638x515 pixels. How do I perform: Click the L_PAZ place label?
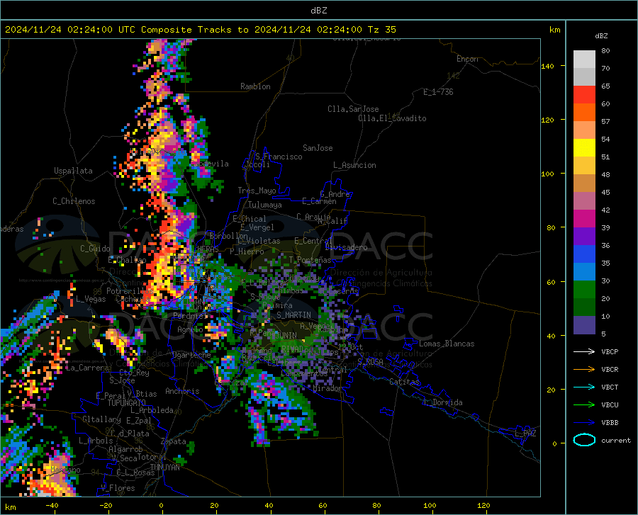click(x=525, y=434)
